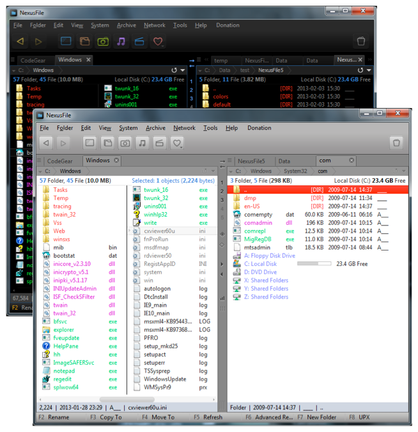Screen dimensions: 418x432
Task: Click the camera pictures icon in front toolbar
Action: [x=125, y=143]
